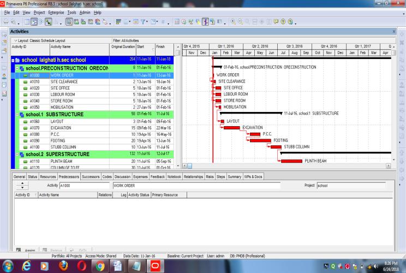
Task: Click the Gantt scrollbar right arrow
Action: (x=388, y=166)
